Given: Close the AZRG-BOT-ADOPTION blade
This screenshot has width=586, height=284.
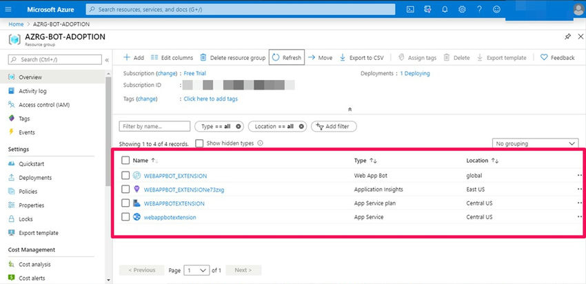Looking at the screenshot, I should tap(580, 37).
